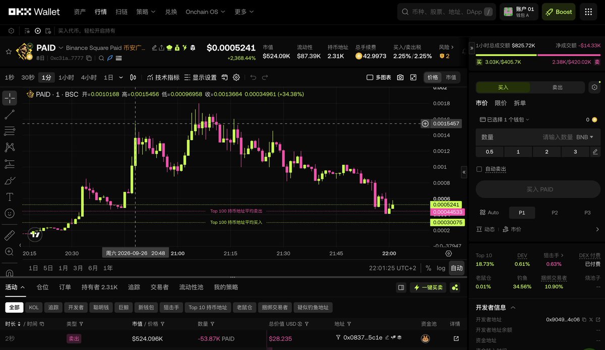Open the 更多 dropdown menu
This screenshot has width=605, height=350.
244,12
